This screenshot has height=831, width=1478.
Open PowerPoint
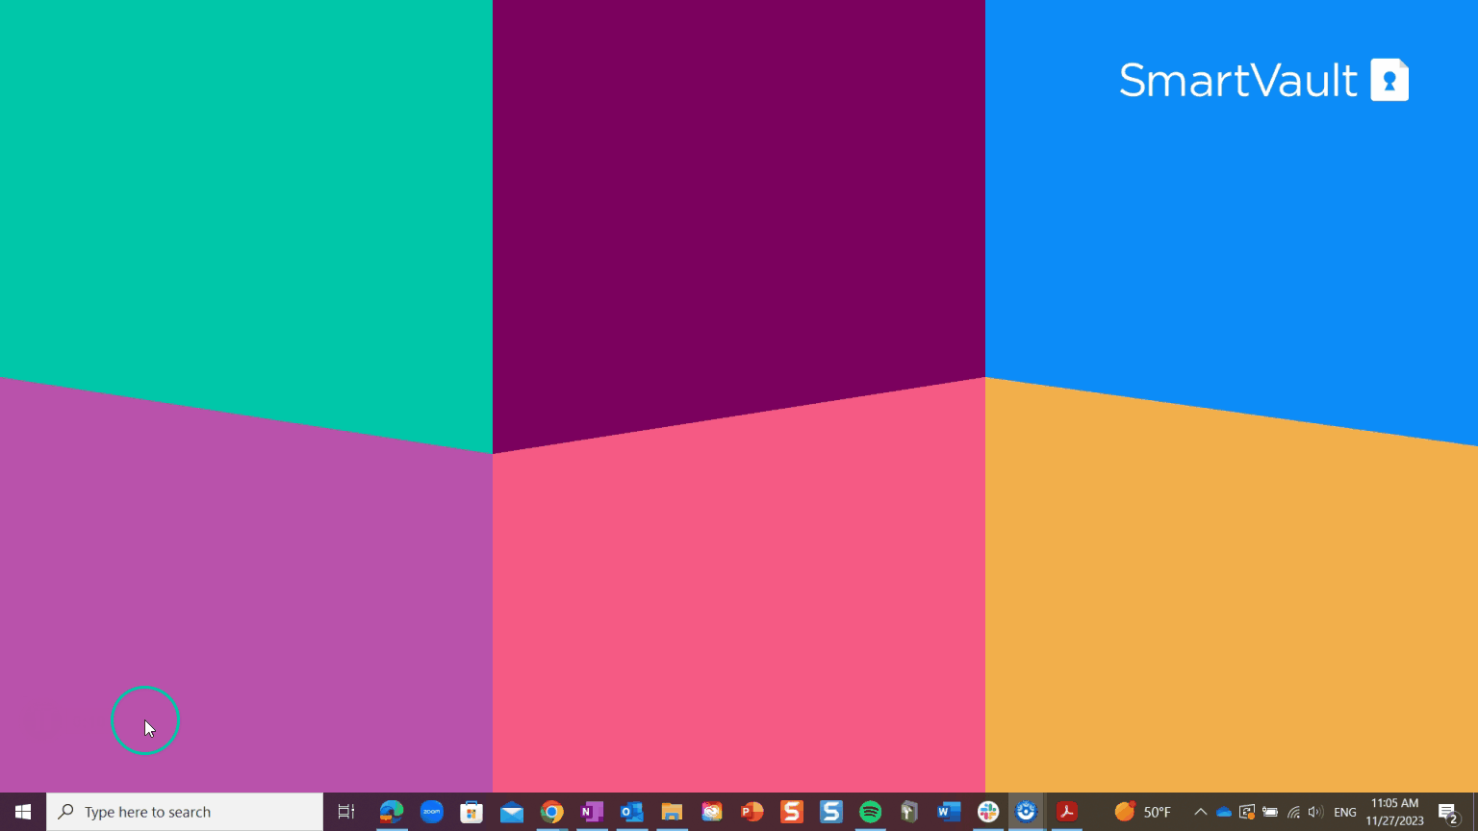point(752,812)
